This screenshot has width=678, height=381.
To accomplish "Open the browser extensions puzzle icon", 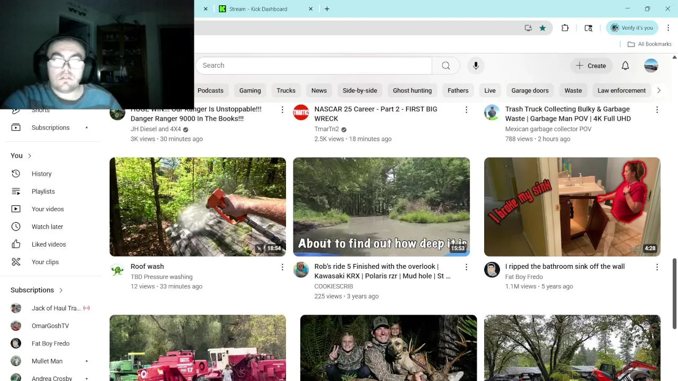I will pos(565,28).
